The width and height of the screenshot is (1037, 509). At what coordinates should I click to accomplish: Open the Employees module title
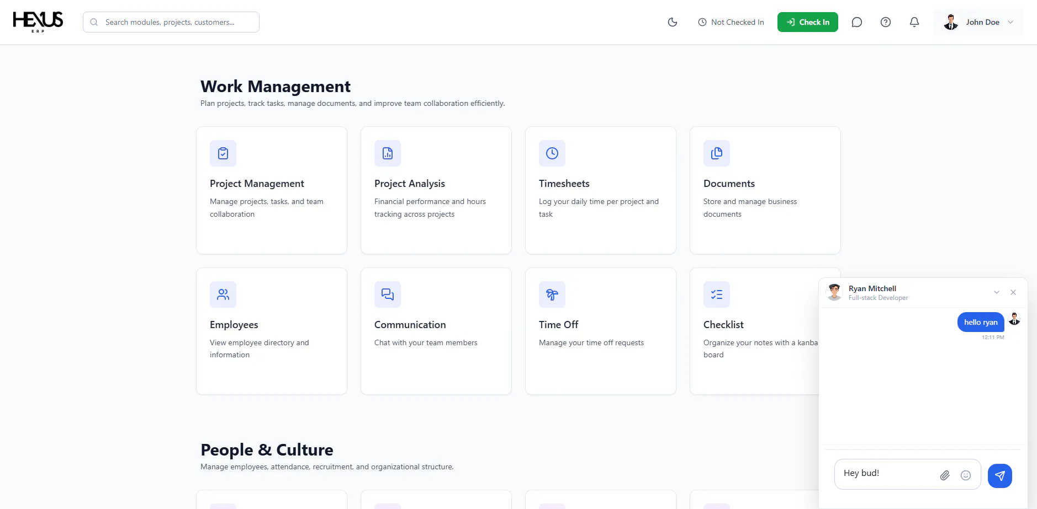(x=234, y=325)
